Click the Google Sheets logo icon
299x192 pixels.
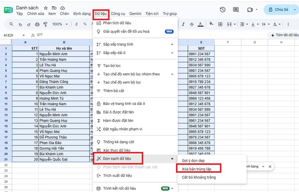[9, 10]
